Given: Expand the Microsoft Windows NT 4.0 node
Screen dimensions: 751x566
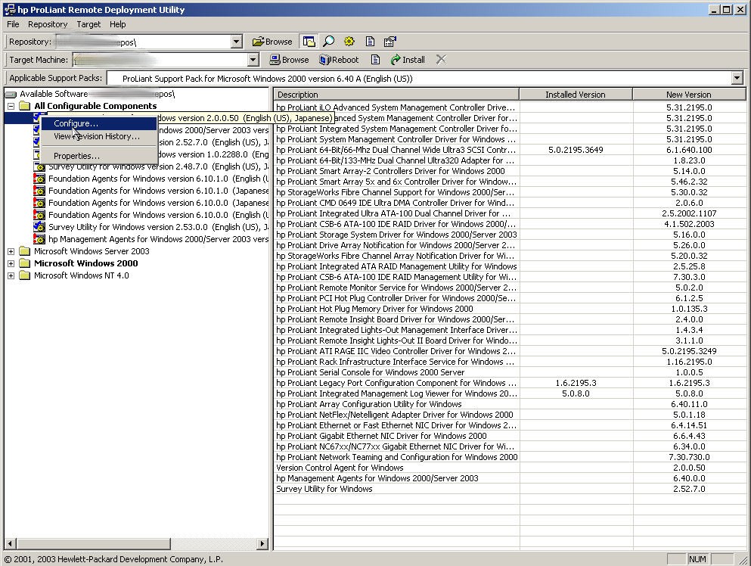Looking at the screenshot, I should (11, 275).
